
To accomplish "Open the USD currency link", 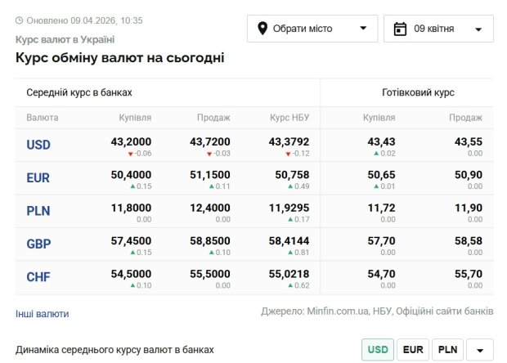I will [x=38, y=145].
